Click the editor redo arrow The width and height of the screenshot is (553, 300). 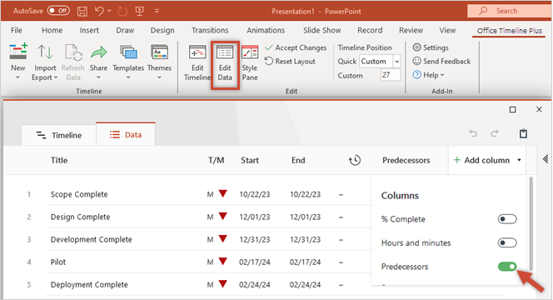[495, 133]
